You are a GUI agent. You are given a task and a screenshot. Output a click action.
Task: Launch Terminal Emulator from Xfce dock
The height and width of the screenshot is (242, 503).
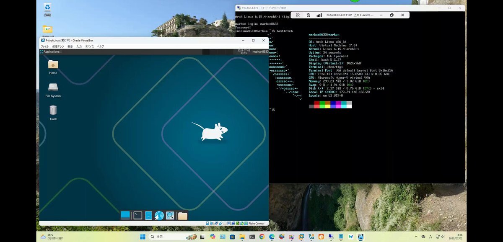(137, 215)
